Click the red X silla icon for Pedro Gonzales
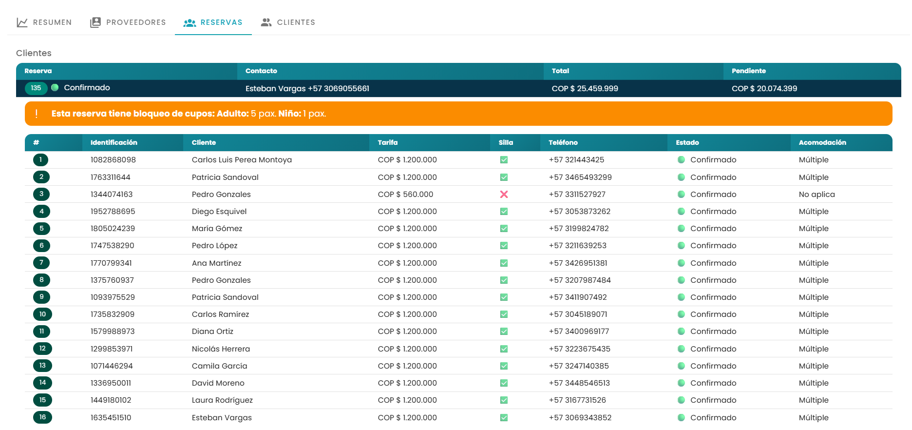Viewport: 912px width, 430px height. click(x=504, y=194)
